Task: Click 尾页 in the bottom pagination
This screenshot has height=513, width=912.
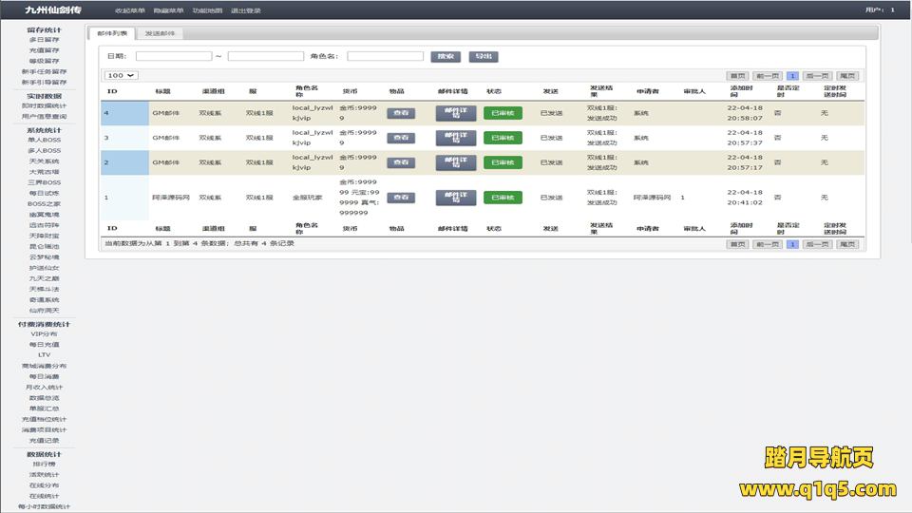Action: pyautogui.click(x=847, y=244)
